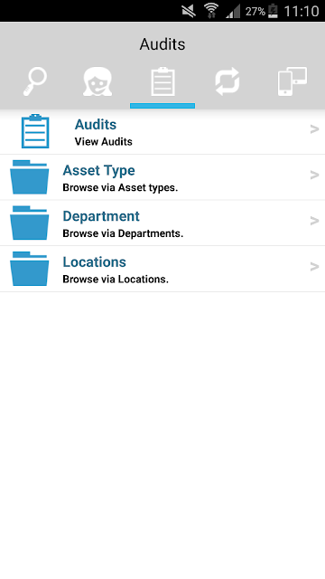Expand the Audits row chevron arrow
The height and width of the screenshot is (579, 325).
(x=314, y=129)
